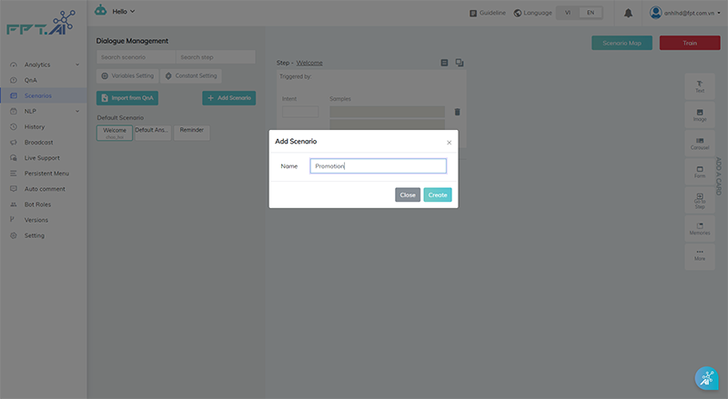Viewport: 728px width, 399px height.
Task: Open Auto comment page
Action: tap(45, 189)
